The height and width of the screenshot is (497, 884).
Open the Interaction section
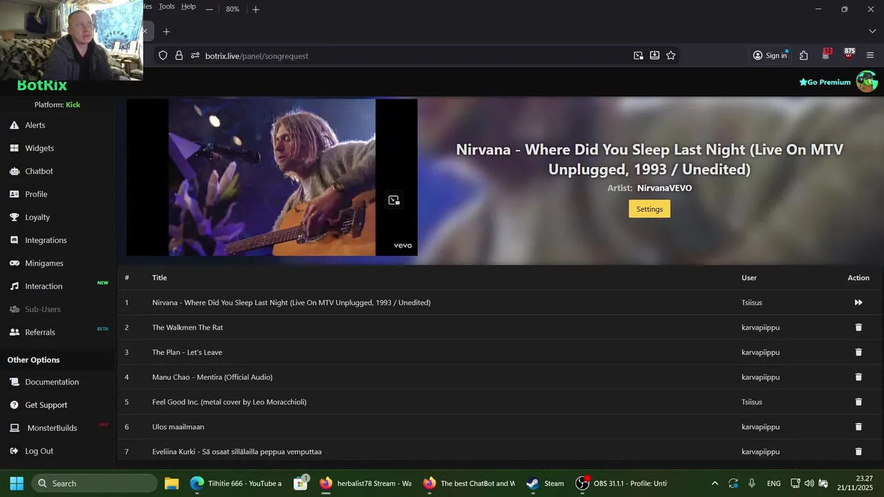coord(44,286)
